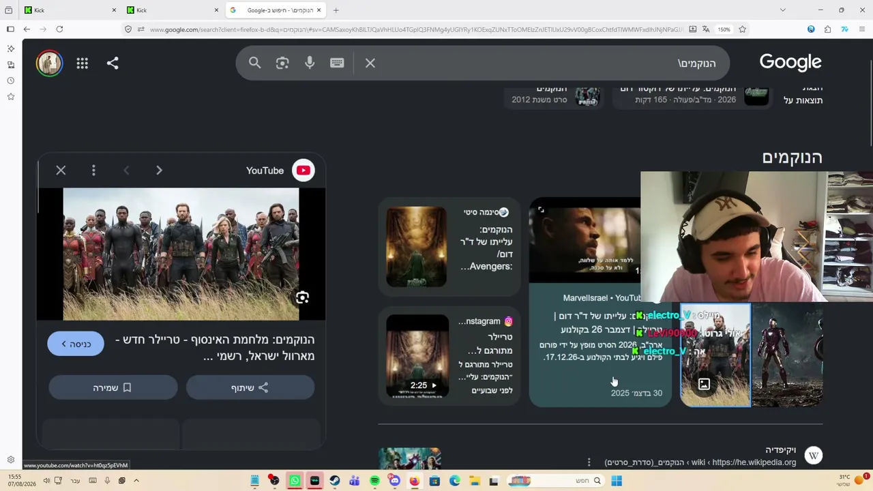Open the Iron Man image result
The image size is (873, 491).
787,355
